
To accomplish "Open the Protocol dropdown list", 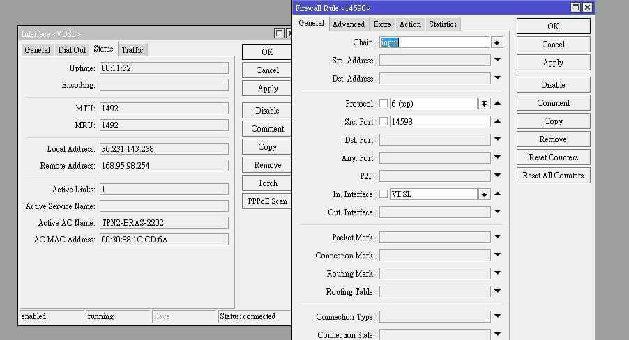I will 484,104.
